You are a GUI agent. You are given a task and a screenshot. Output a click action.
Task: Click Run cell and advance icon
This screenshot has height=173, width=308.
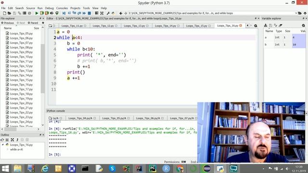(47, 13)
